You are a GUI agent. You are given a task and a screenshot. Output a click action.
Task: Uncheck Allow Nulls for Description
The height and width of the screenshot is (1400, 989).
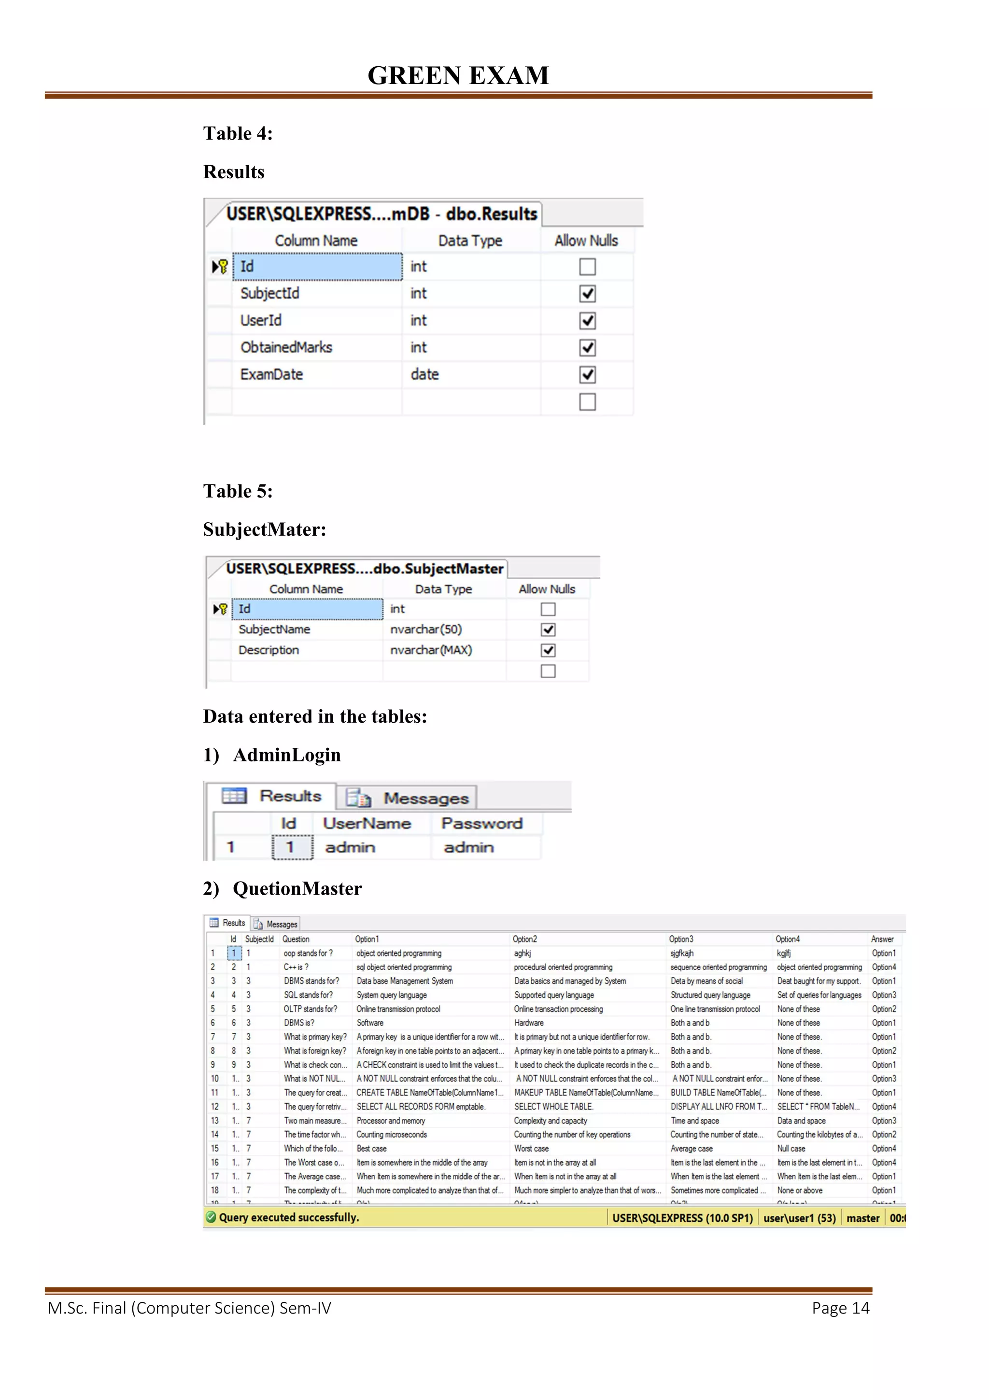[x=548, y=650]
